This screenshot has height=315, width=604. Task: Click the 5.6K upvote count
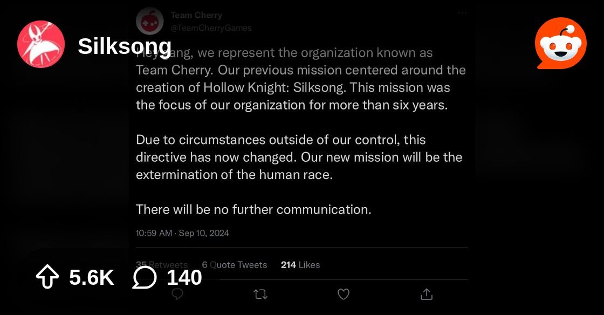[91, 277]
